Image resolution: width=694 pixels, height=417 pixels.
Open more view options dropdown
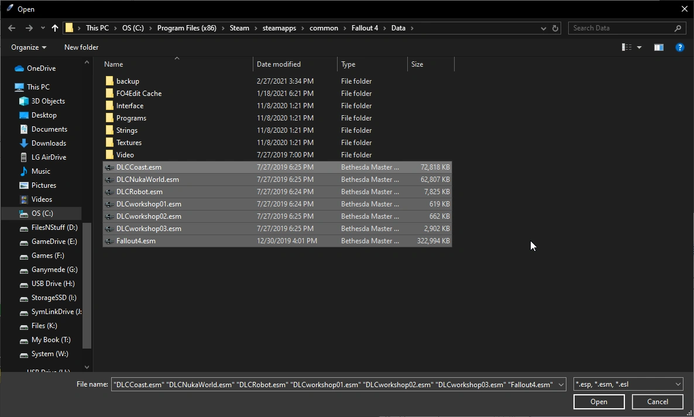[639, 47]
